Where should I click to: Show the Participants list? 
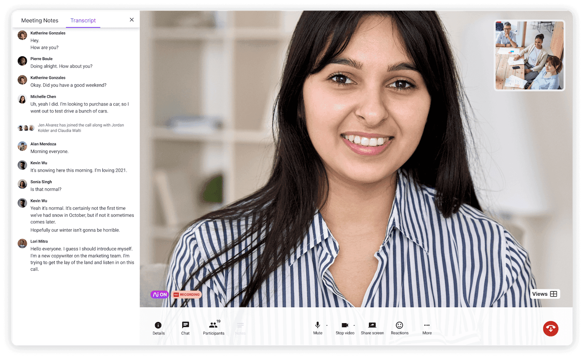[213, 328]
